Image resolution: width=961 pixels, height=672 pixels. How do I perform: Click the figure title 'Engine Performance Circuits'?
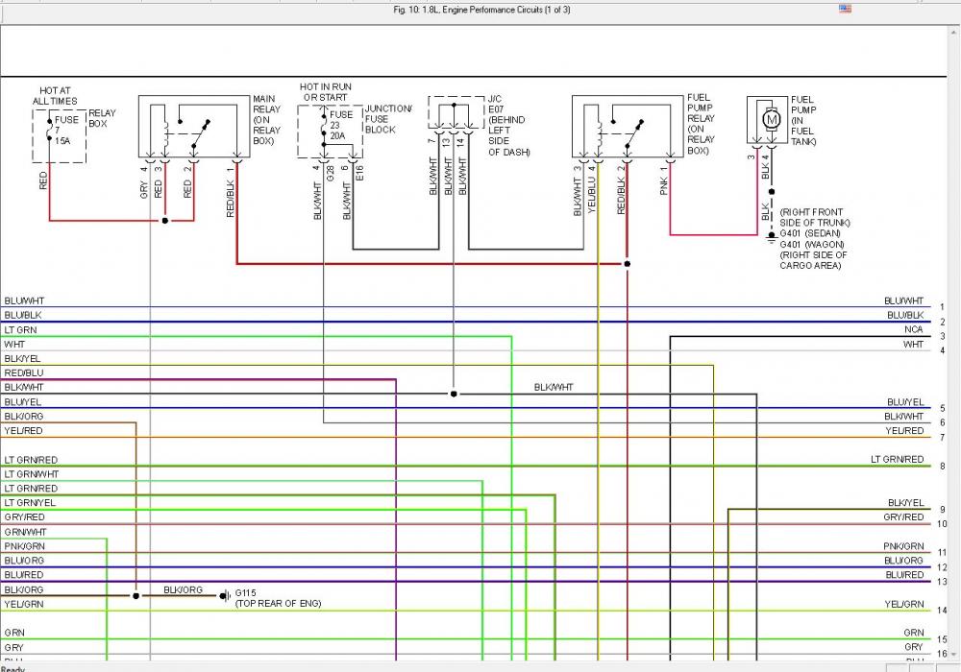tap(481, 10)
